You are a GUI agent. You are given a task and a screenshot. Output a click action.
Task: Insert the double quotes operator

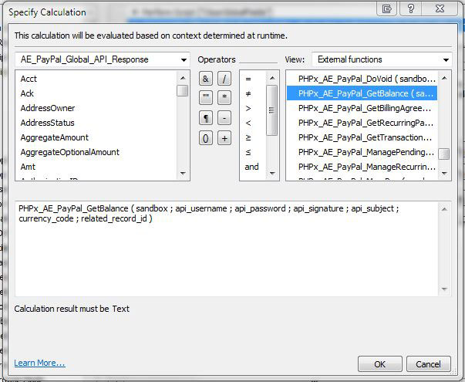pyautogui.click(x=206, y=98)
